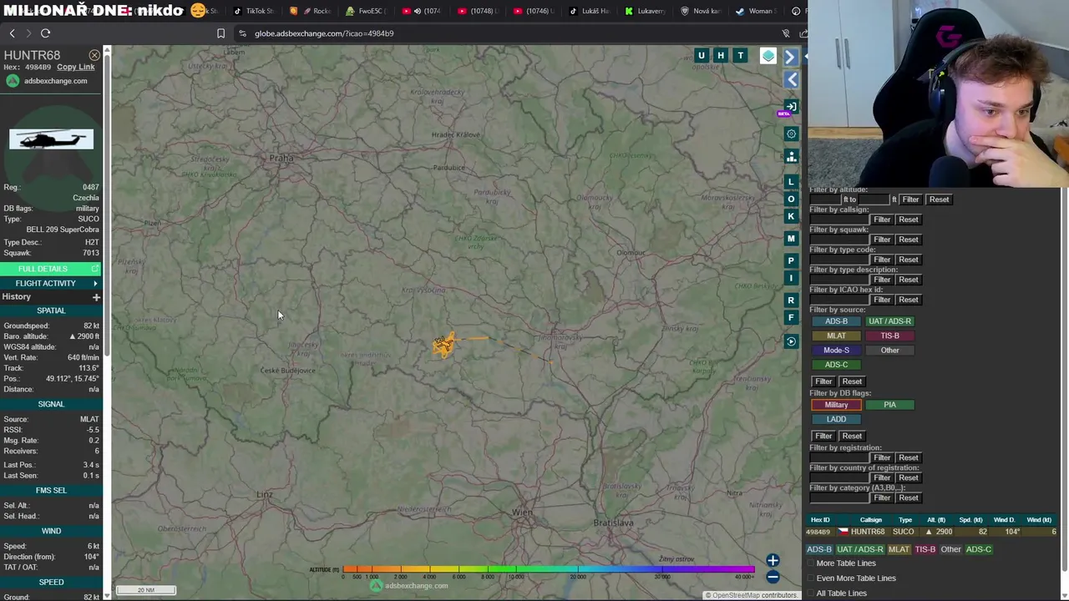Toggle the TIS-B source filter

click(889, 336)
